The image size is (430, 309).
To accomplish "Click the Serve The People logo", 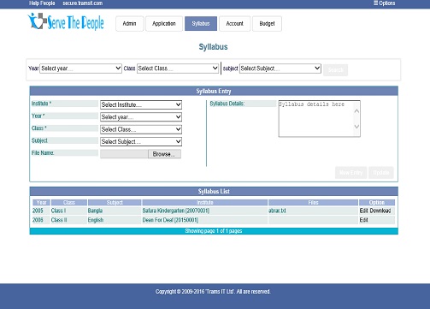I will (66, 21).
